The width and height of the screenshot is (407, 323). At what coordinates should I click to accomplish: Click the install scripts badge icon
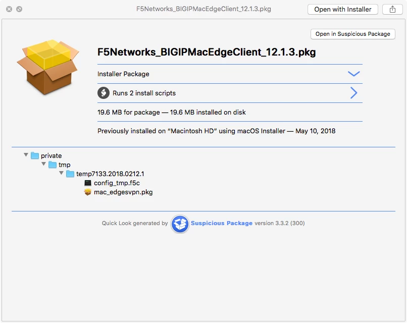tap(104, 93)
